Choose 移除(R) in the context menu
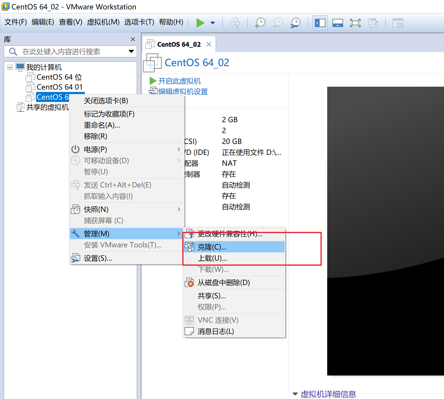 coord(127,136)
